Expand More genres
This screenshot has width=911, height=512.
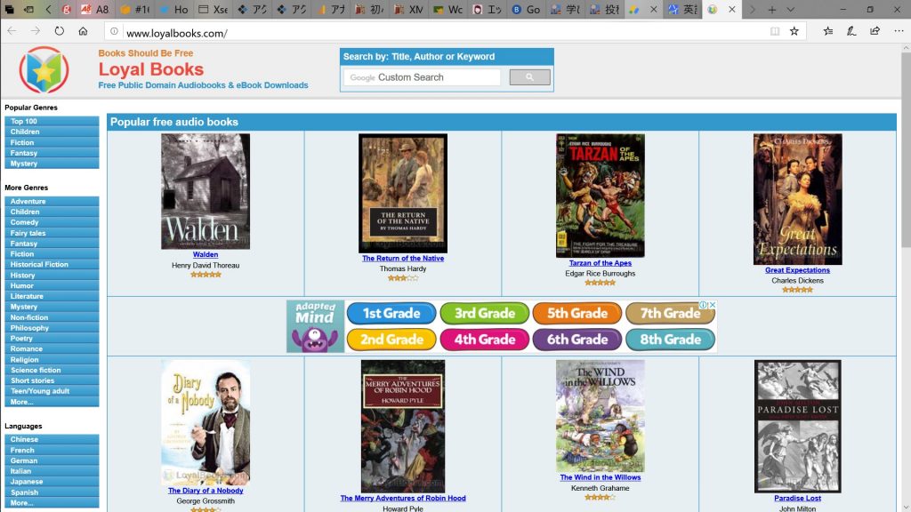52,402
